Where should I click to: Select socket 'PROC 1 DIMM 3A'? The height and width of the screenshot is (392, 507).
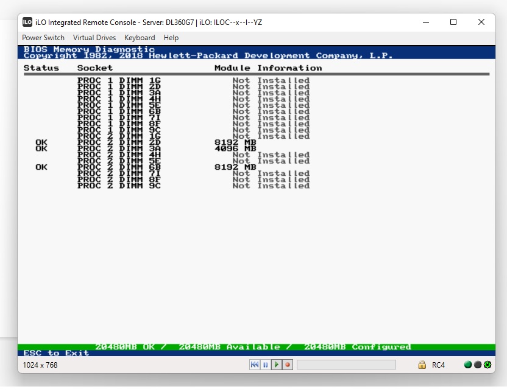119,93
